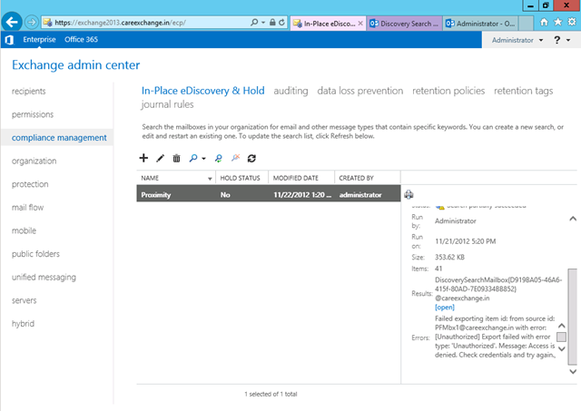Expand the Help dropdown arrow
The width and height of the screenshot is (581, 411).
[568, 40]
